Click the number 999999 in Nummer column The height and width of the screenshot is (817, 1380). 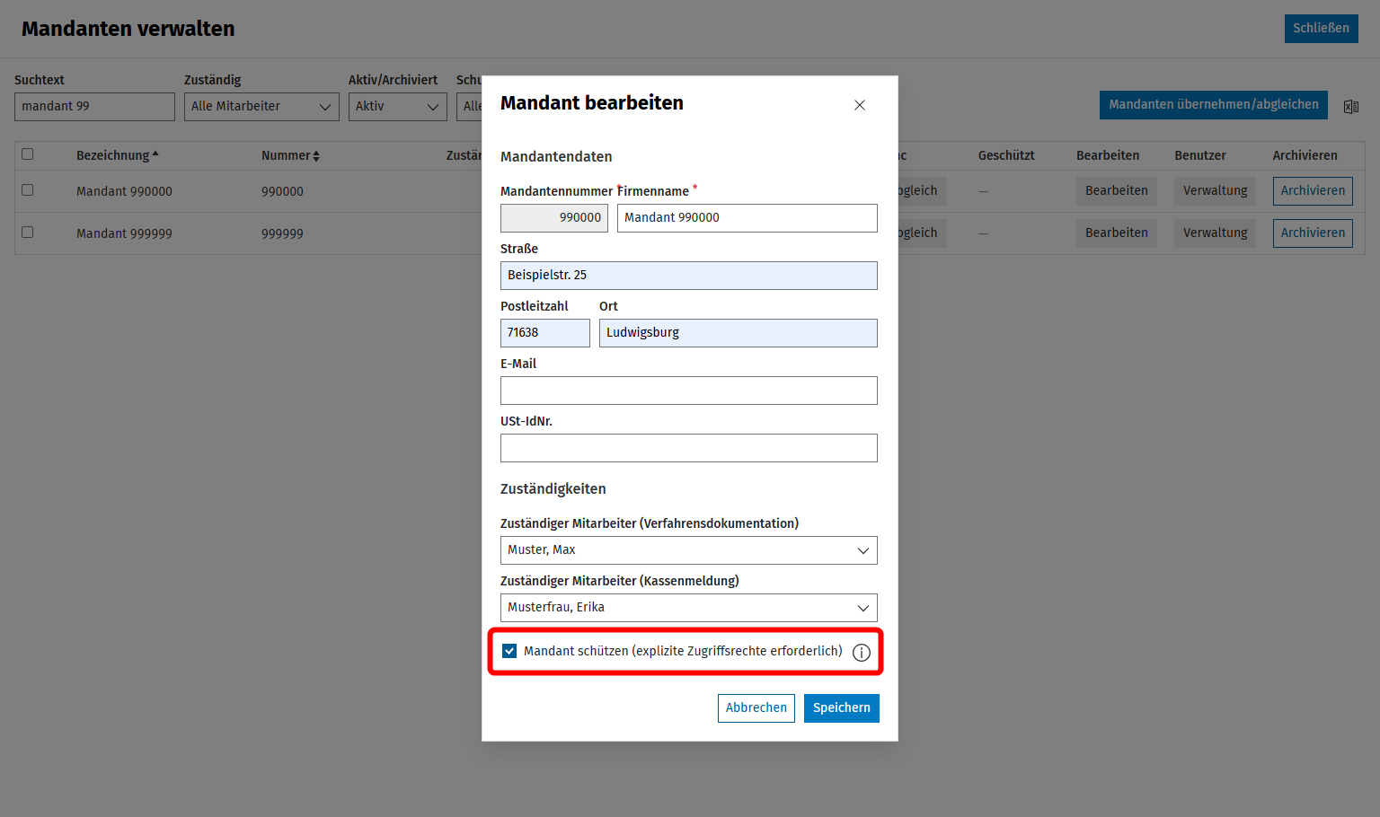click(282, 233)
